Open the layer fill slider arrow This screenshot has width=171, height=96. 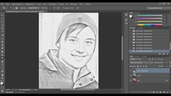(x=170, y=66)
